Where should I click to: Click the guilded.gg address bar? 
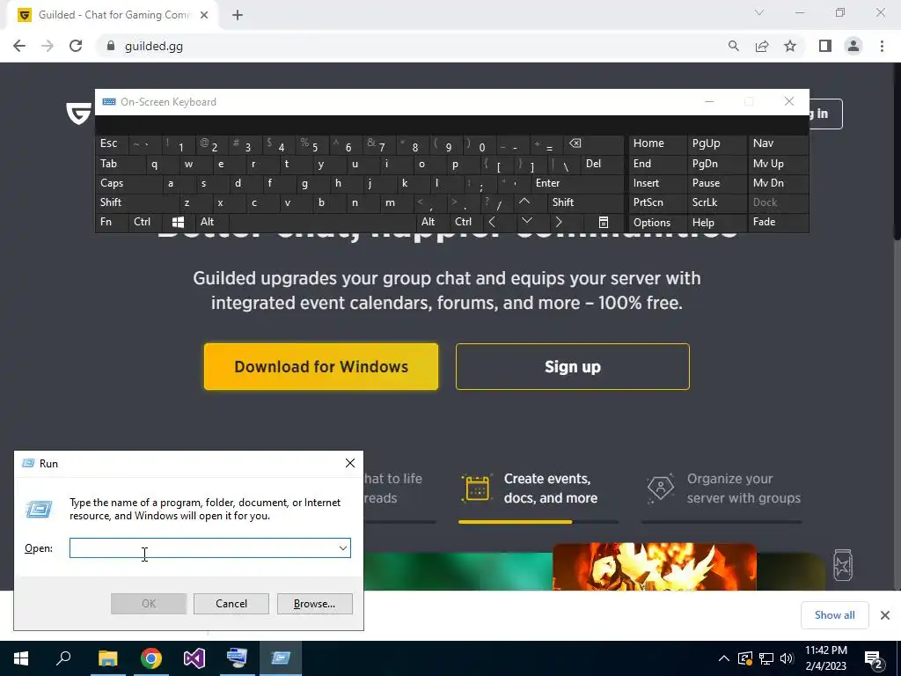[x=412, y=46]
